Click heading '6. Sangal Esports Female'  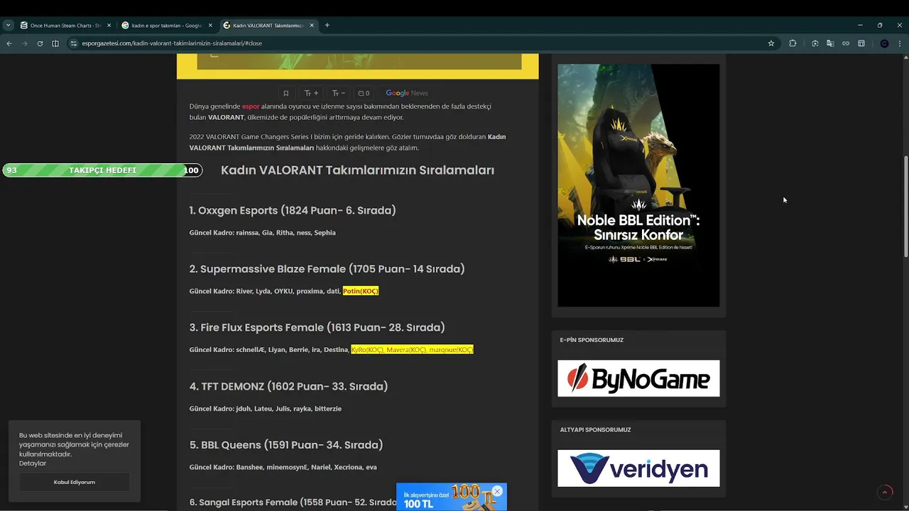point(293,502)
